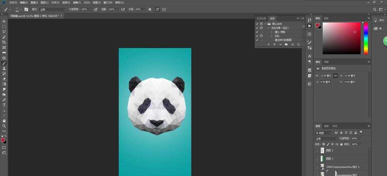Click the type layer filter icon

click(346, 132)
